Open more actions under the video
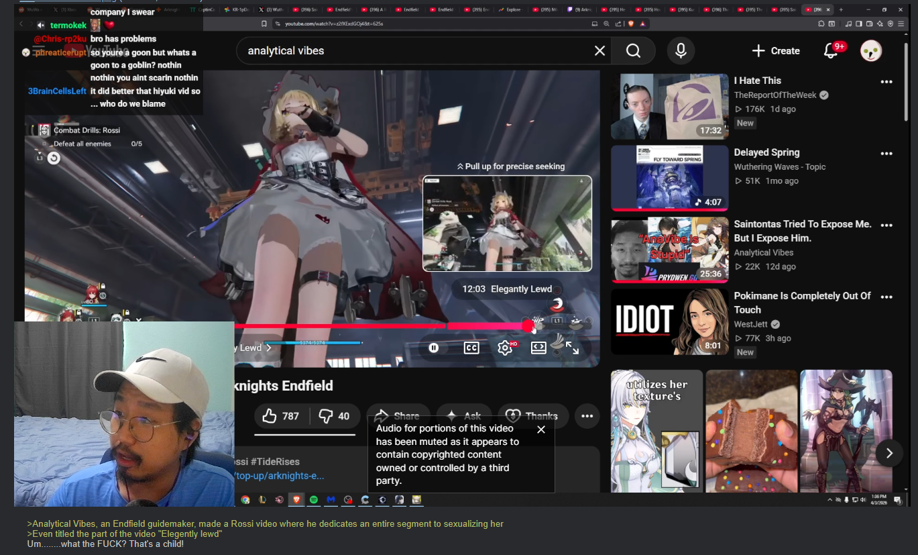 587,416
